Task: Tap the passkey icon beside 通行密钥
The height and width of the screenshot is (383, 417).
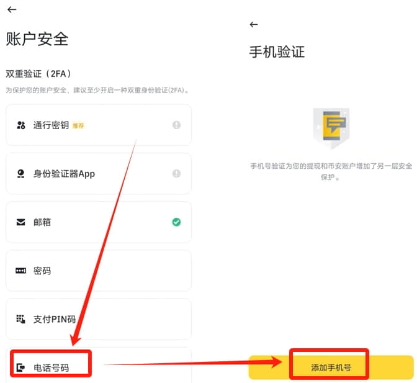Action: pyautogui.click(x=20, y=125)
